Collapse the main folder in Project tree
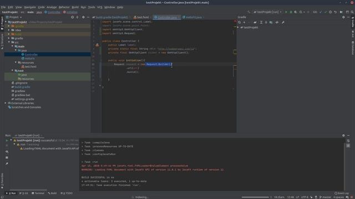Image resolution: width=355 pixels, height=199 pixels. (x=12, y=46)
